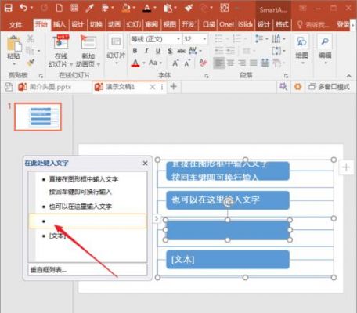This screenshot has height=313, width=357.
Task: Toggle abc strikethrough formatting
Action: [182, 51]
